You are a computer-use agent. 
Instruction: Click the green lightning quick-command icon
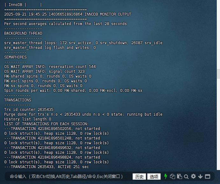[x=166, y=176]
